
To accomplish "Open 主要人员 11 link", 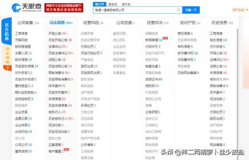I will (23, 53).
